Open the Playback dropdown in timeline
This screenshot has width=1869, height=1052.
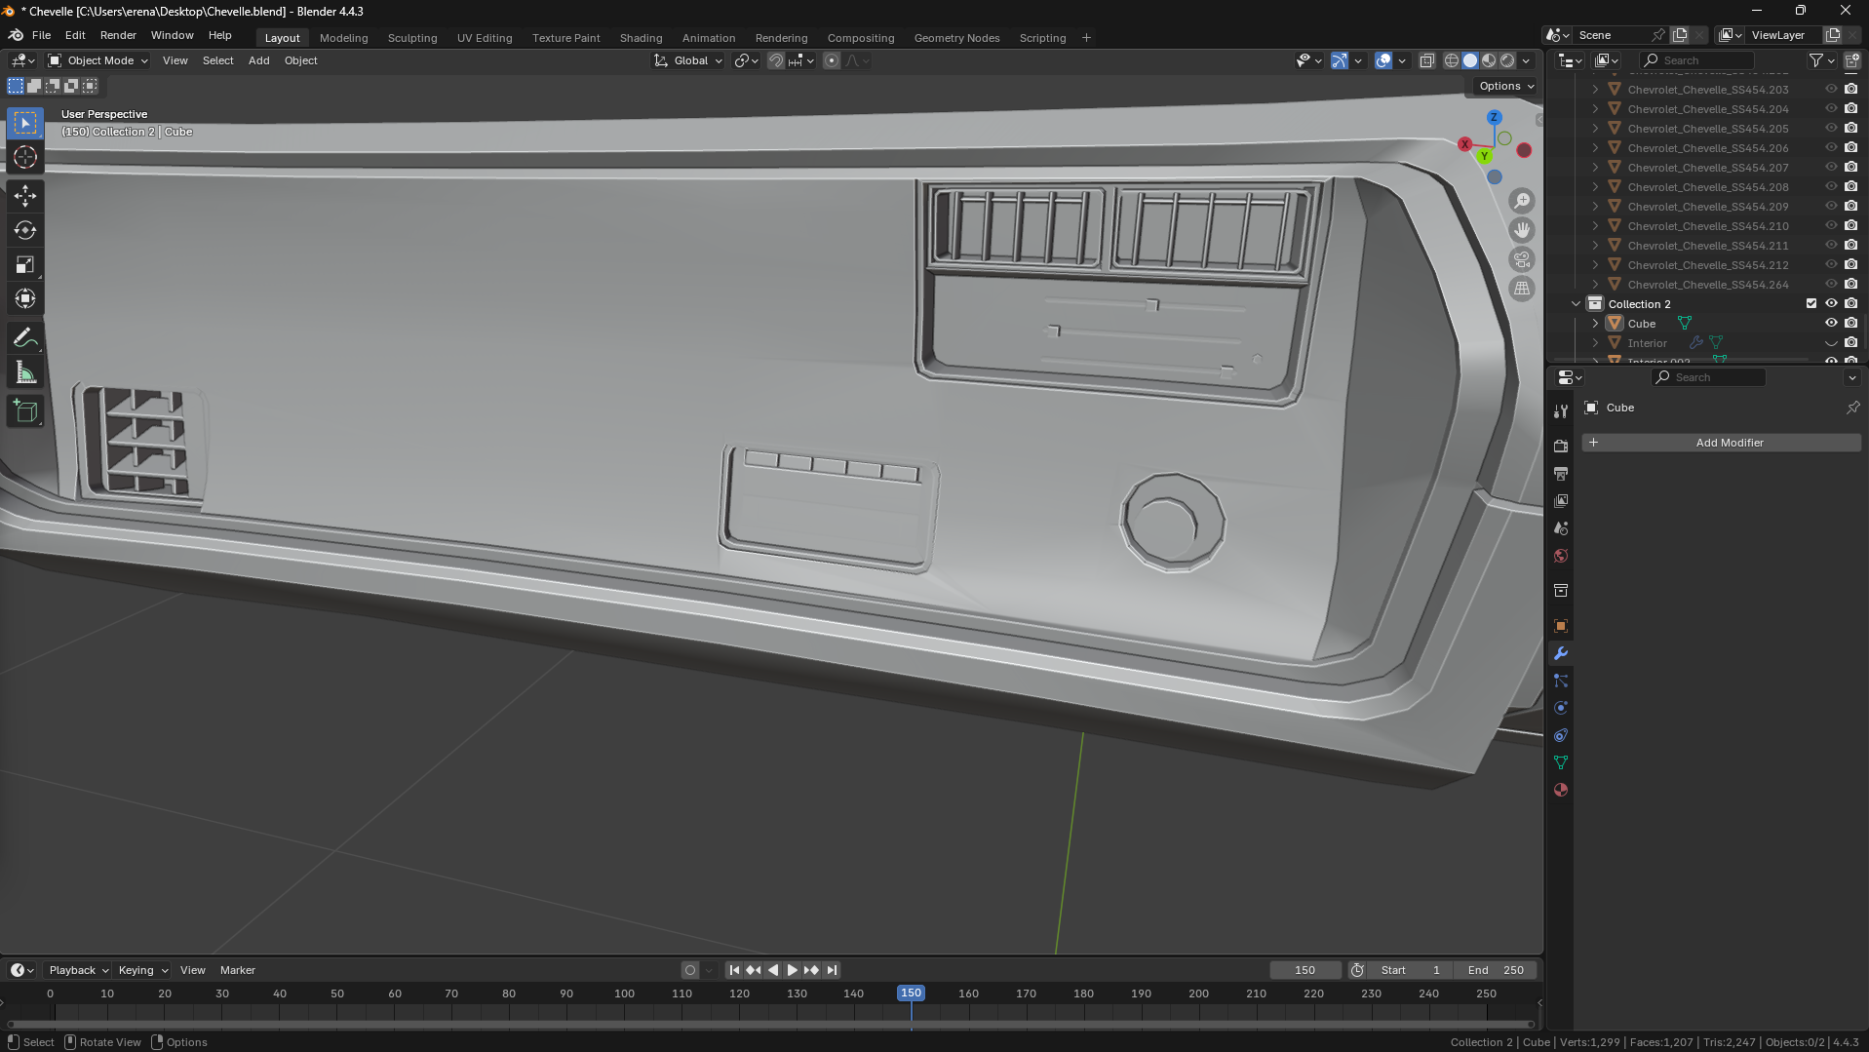tap(78, 970)
